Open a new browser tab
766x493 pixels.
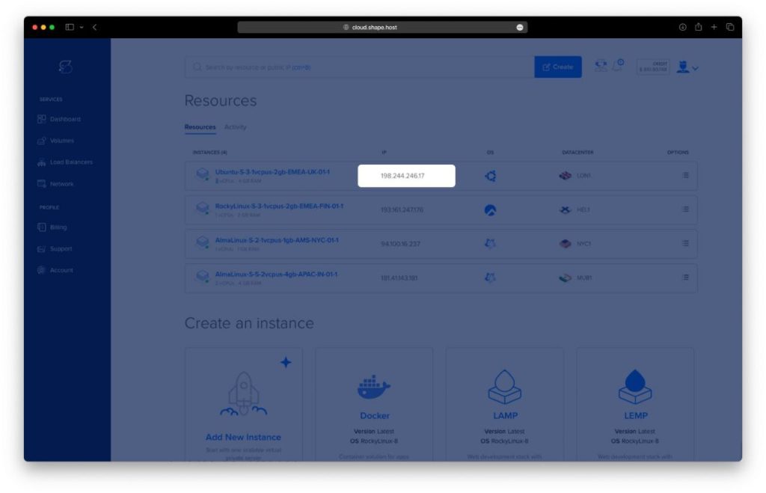(714, 28)
